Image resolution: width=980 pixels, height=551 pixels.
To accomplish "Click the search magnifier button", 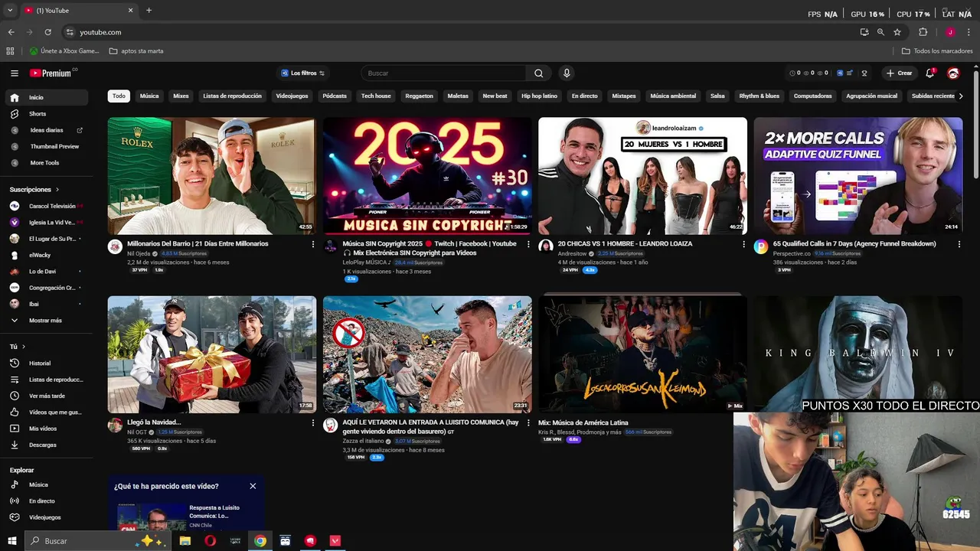I will click(539, 73).
